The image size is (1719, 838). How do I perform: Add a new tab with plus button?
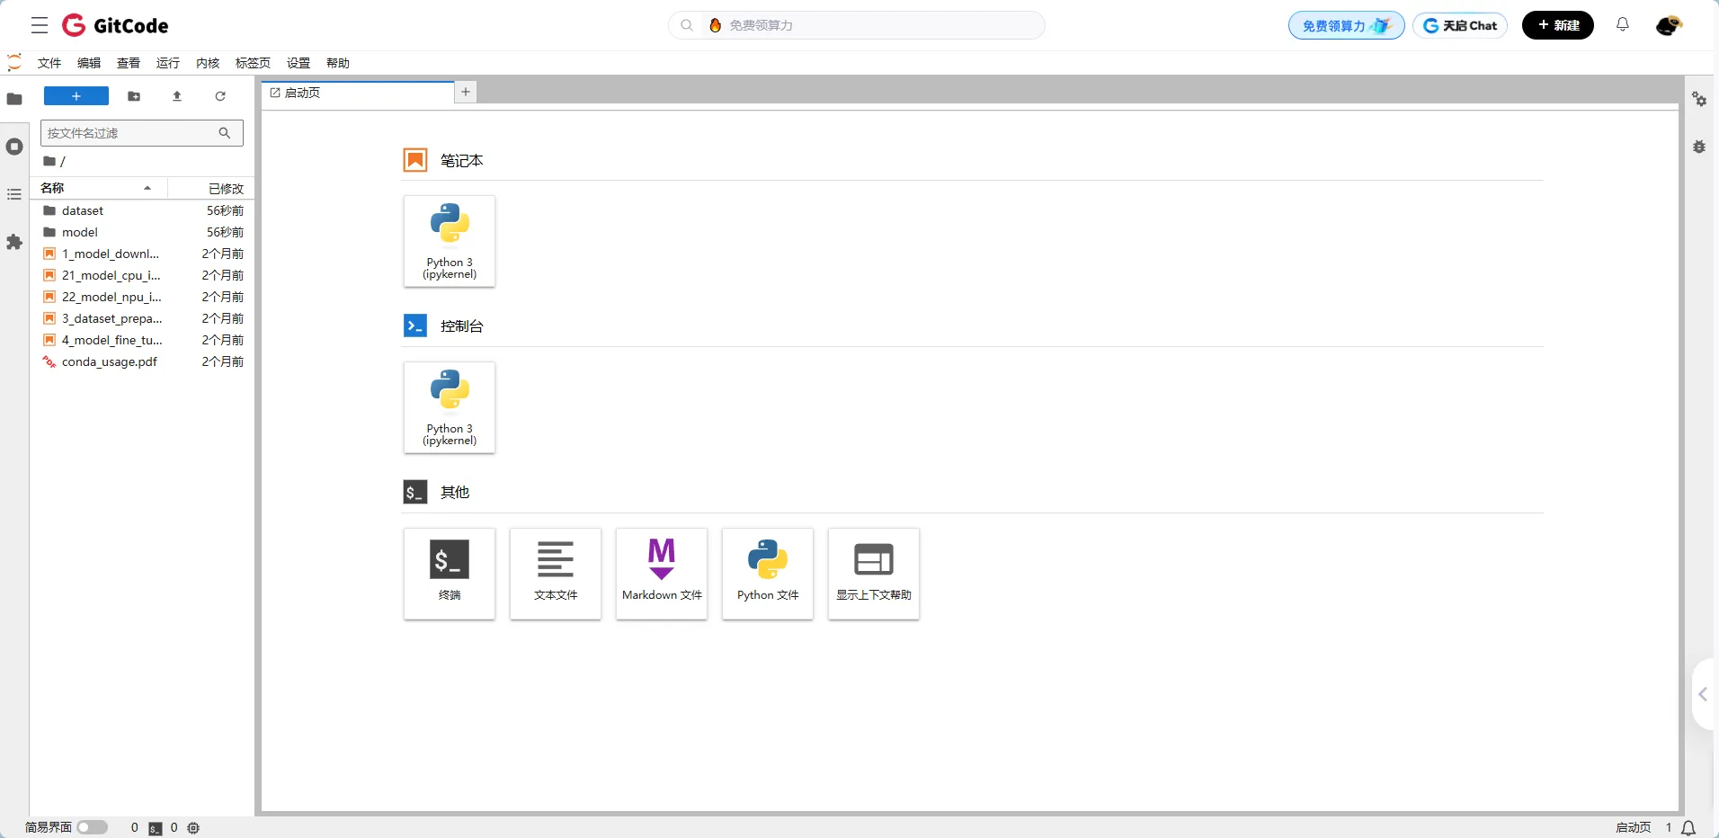pyautogui.click(x=466, y=92)
